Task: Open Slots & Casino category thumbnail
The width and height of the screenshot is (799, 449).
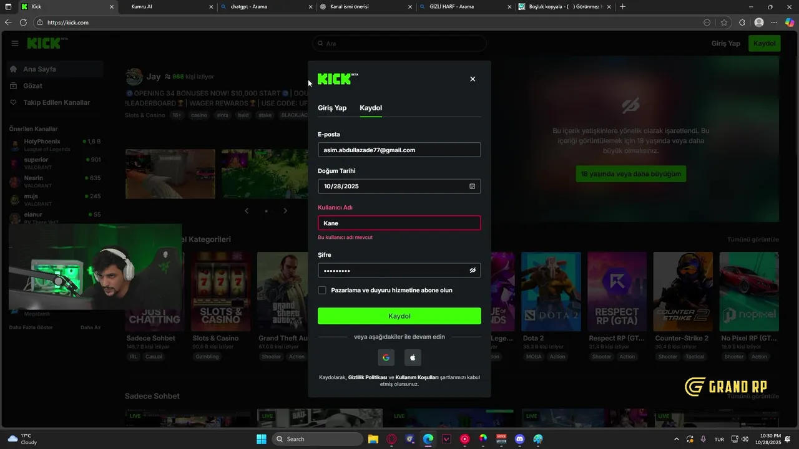Action: click(220, 291)
